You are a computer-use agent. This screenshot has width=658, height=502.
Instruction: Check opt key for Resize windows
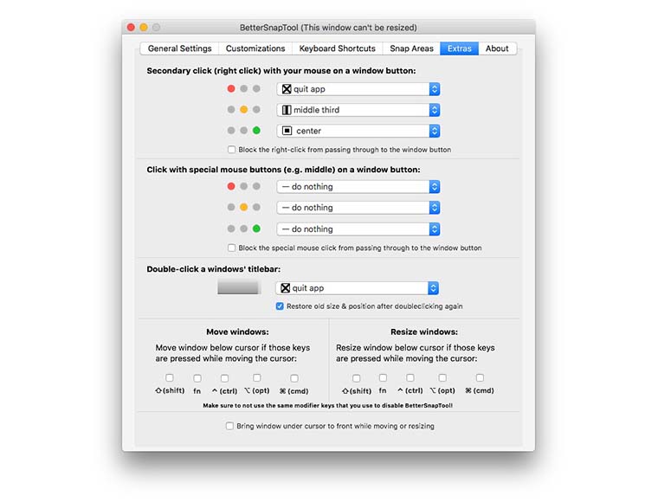point(442,378)
